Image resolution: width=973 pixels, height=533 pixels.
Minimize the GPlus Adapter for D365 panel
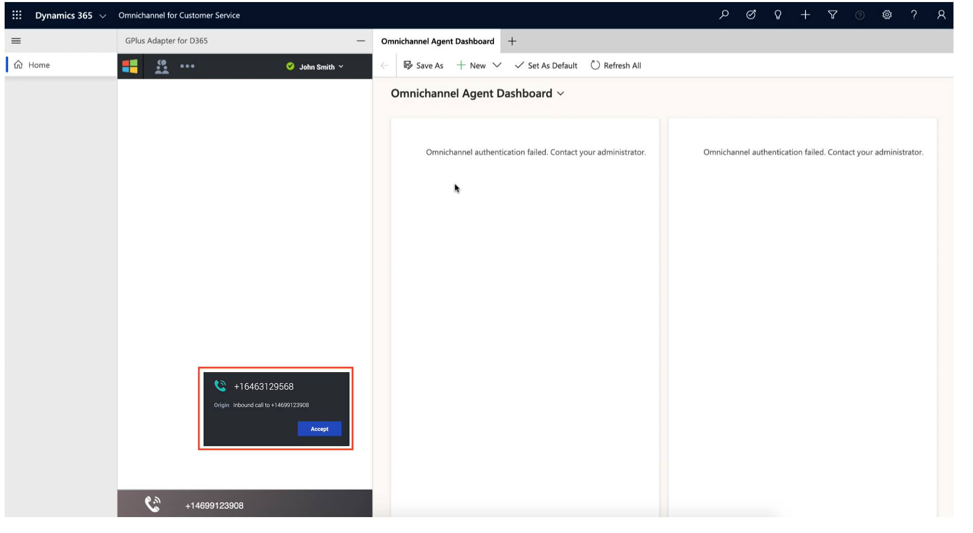click(x=361, y=41)
